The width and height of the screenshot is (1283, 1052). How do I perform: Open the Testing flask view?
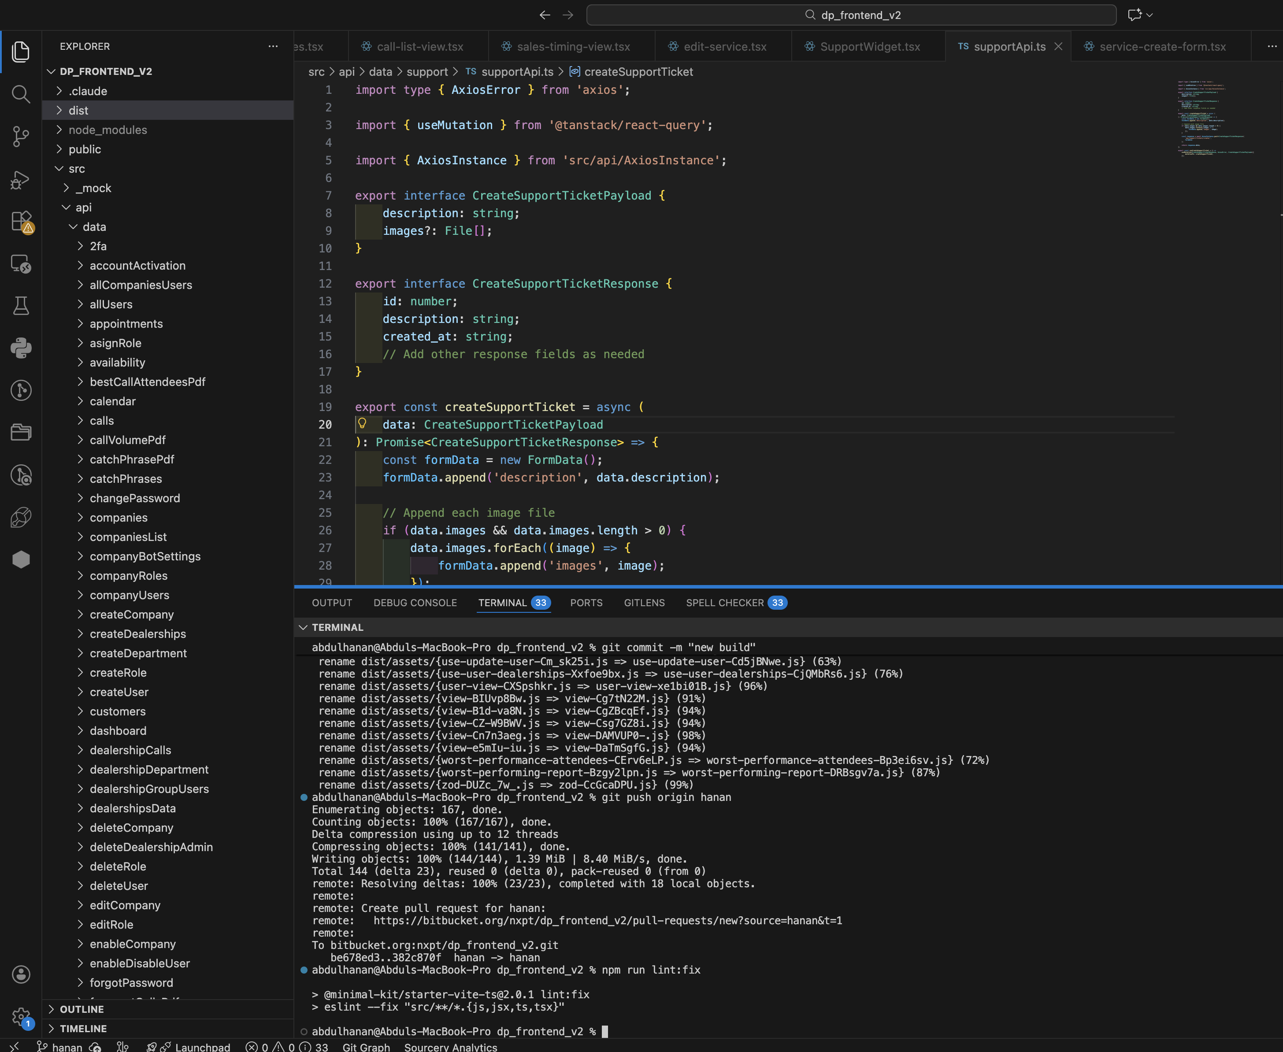tap(21, 305)
